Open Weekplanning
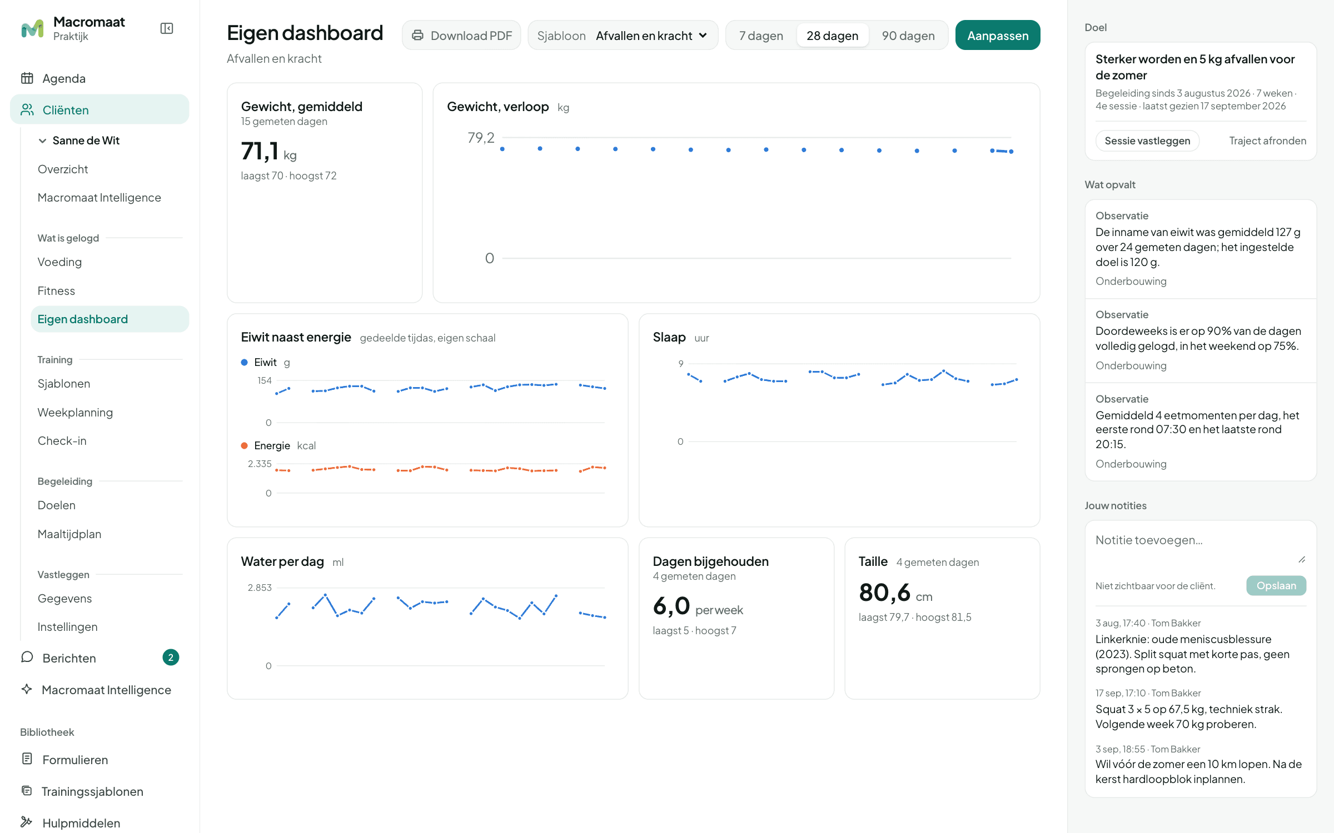Viewport: 1334px width, 833px height. coord(110,413)
